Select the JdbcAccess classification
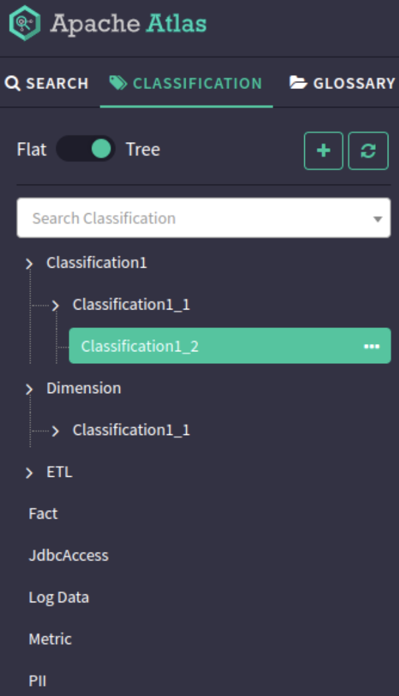Screen dimensions: 399x696 [68, 555]
